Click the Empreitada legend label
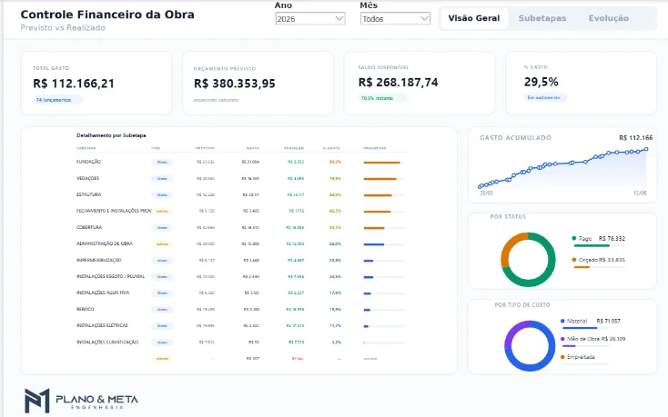This screenshot has height=417, width=668. click(x=582, y=357)
